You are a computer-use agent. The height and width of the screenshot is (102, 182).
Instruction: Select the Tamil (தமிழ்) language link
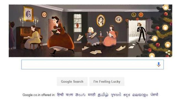point(103,95)
